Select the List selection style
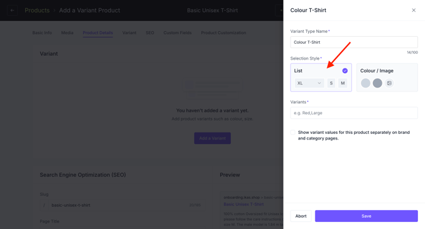This screenshot has height=229, width=425. 321,77
